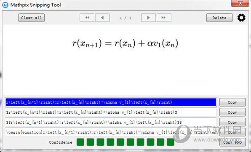
Task: Click the rendered formula preview image
Action: [x=125, y=43]
